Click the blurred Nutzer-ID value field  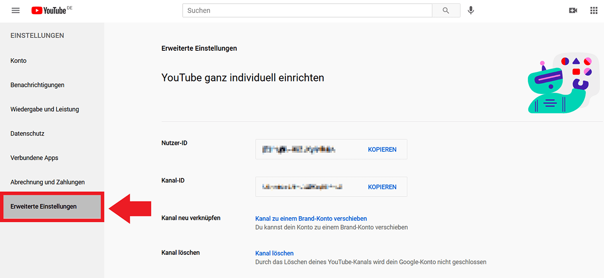coord(299,150)
